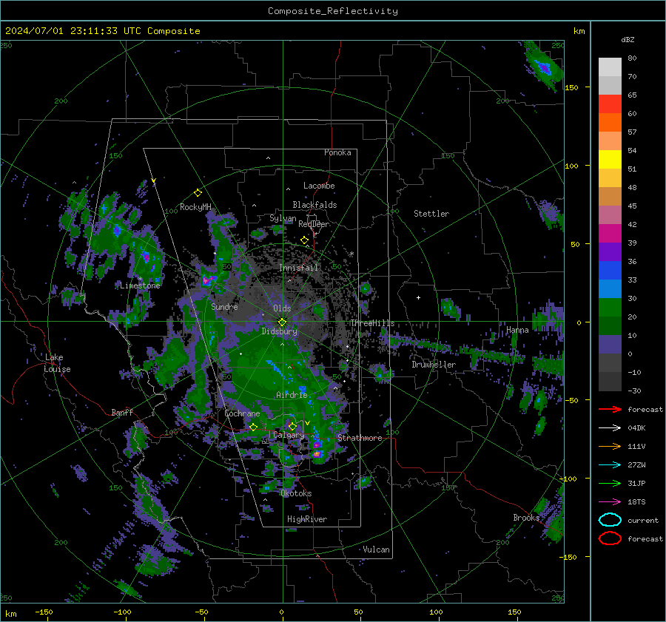Click the Innisfail city label

coord(299,268)
